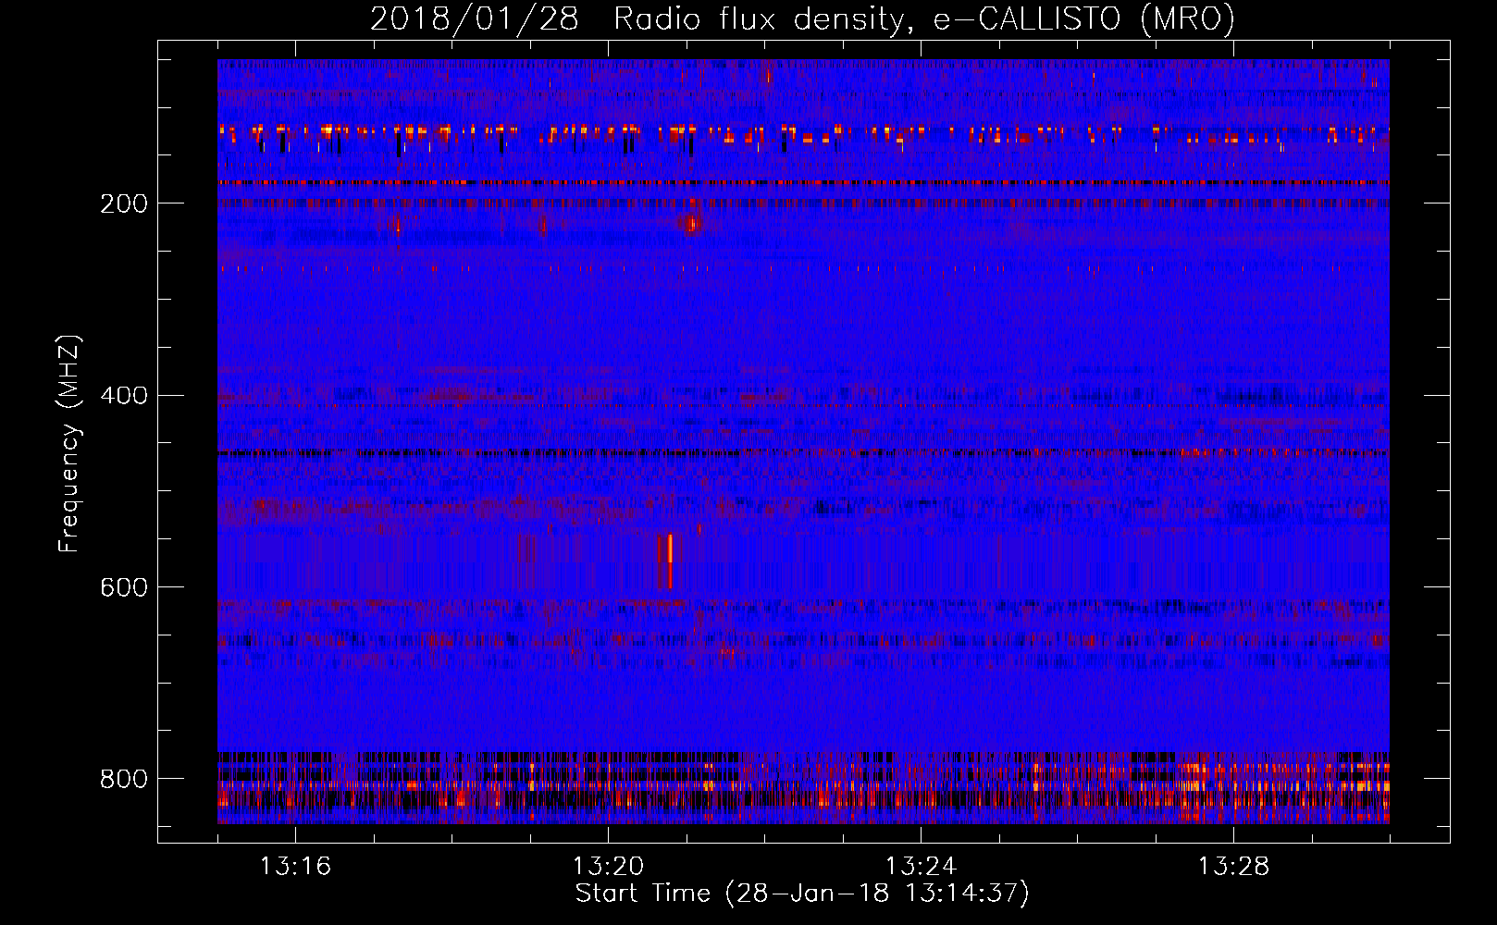Click the plot title '2018/01/28 Radio flux density'
1497x925 pixels.
803,18
